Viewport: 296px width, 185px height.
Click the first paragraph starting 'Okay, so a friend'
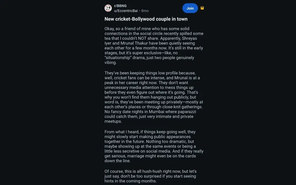point(154,46)
